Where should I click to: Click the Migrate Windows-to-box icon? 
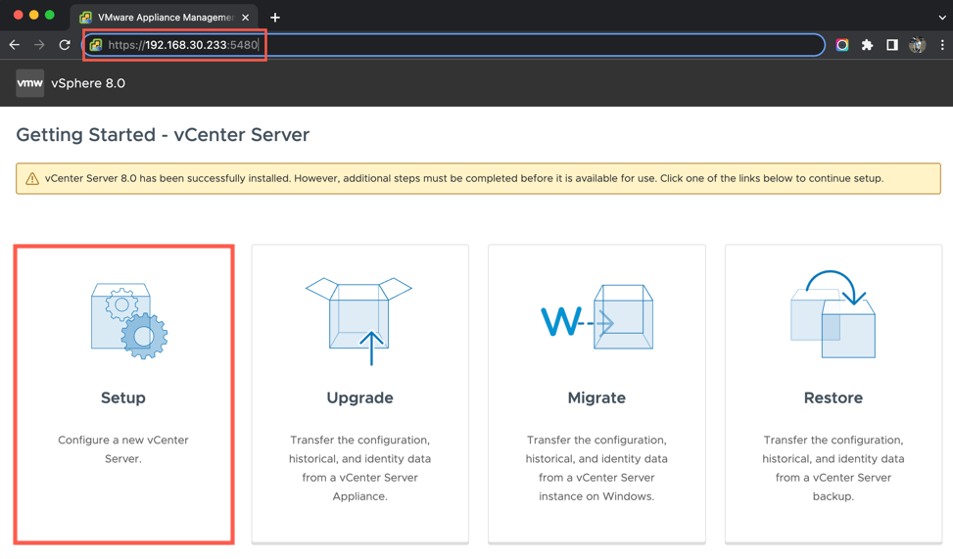[x=596, y=318]
